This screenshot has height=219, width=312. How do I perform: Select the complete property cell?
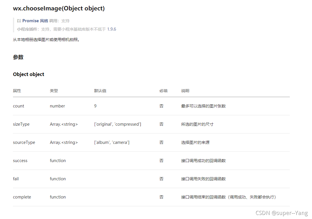point(22,197)
